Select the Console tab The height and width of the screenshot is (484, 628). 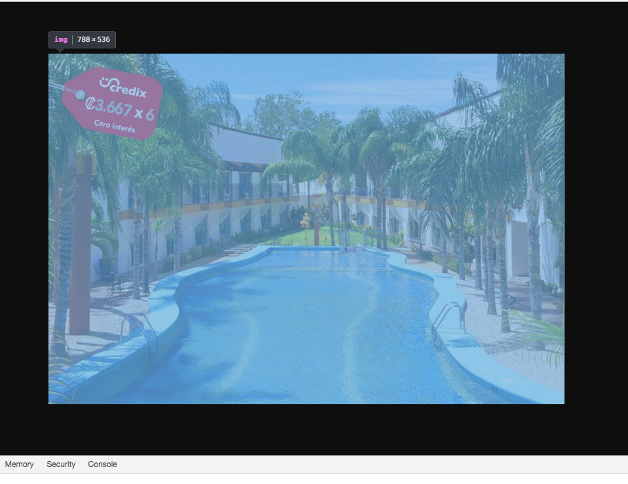pos(102,464)
